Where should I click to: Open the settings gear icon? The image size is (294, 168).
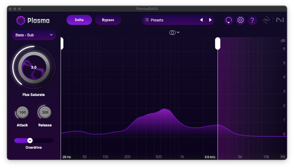(x=240, y=20)
